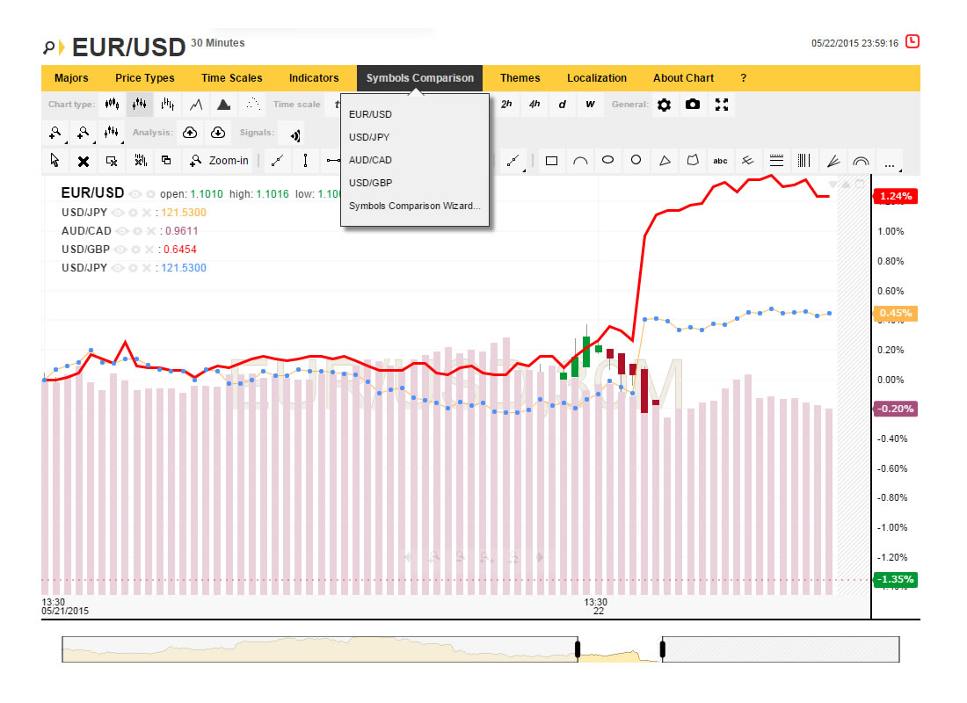Hide the AUD/CAD comparison line
The width and height of the screenshot is (967, 703).
coord(122,231)
